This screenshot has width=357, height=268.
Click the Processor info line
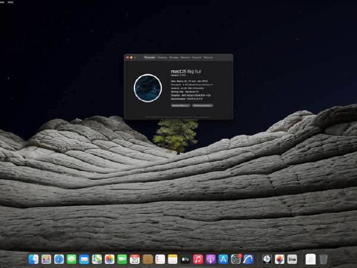pyautogui.click(x=192, y=85)
